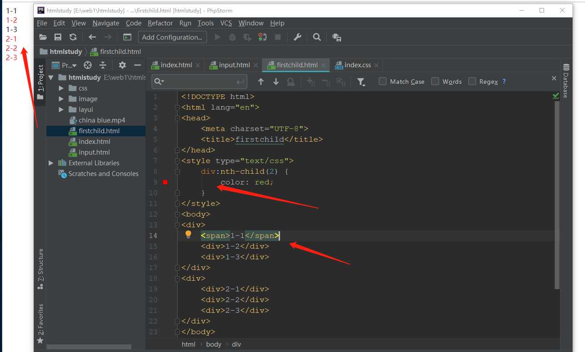Expand the image folder
Image resolution: width=585 pixels, height=352 pixels.
coord(61,99)
